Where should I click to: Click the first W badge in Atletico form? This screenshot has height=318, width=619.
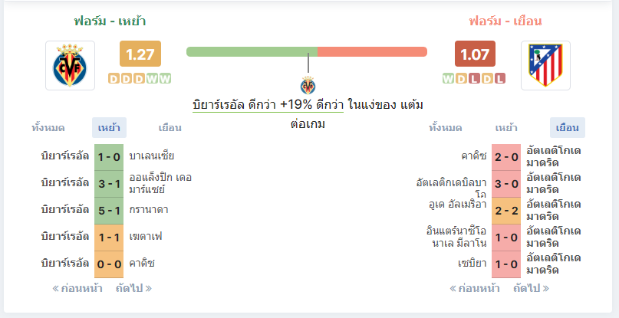click(448, 79)
